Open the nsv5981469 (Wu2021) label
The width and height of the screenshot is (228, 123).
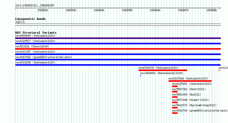(x=186, y=94)
